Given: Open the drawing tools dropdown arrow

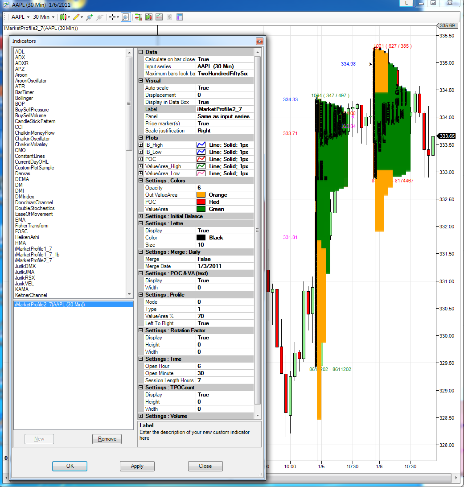Looking at the screenshot, I should 82,17.
